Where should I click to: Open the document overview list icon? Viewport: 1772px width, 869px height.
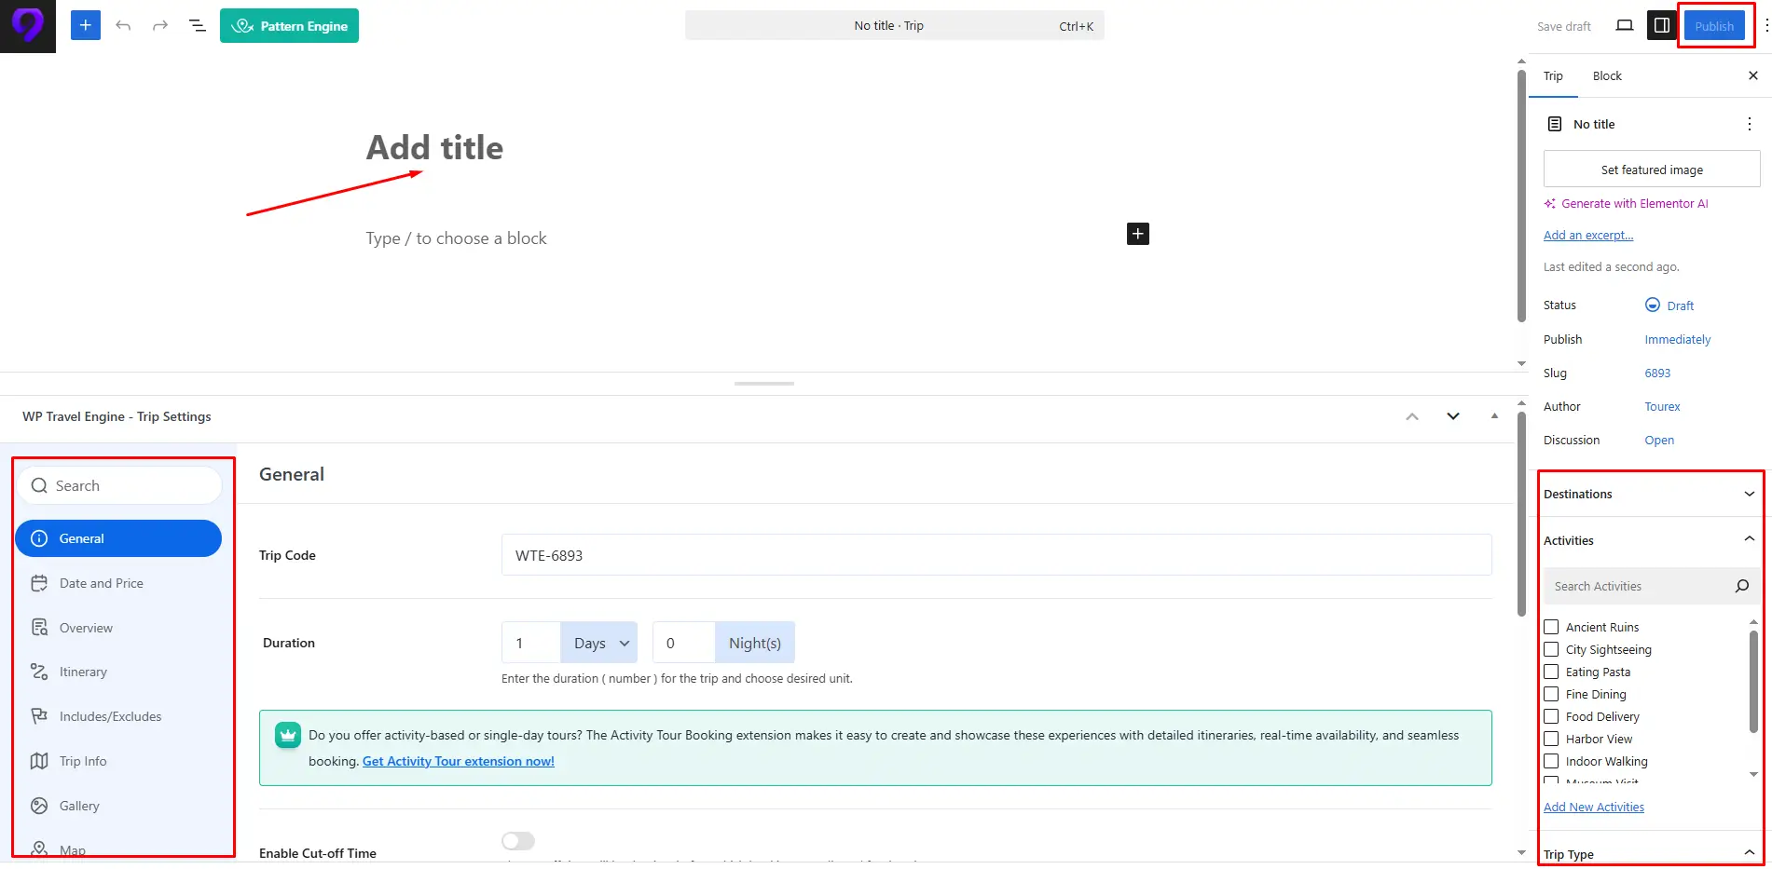tap(198, 25)
